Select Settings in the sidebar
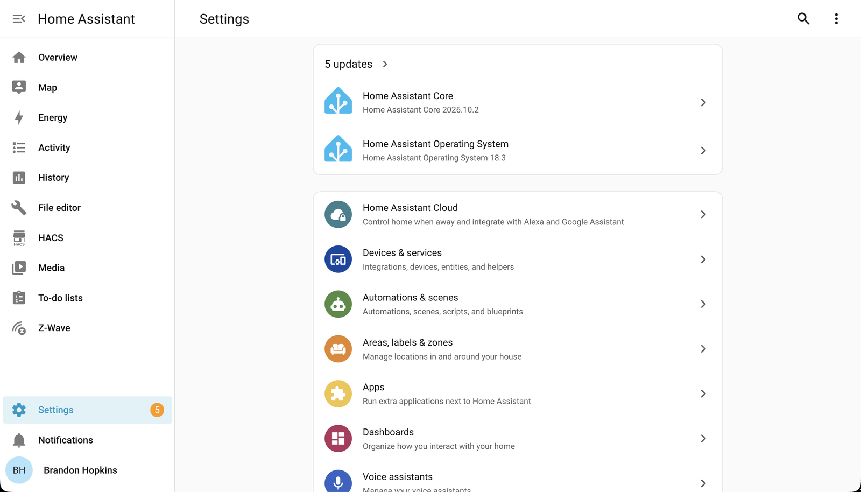This screenshot has height=492, width=861. [88, 410]
